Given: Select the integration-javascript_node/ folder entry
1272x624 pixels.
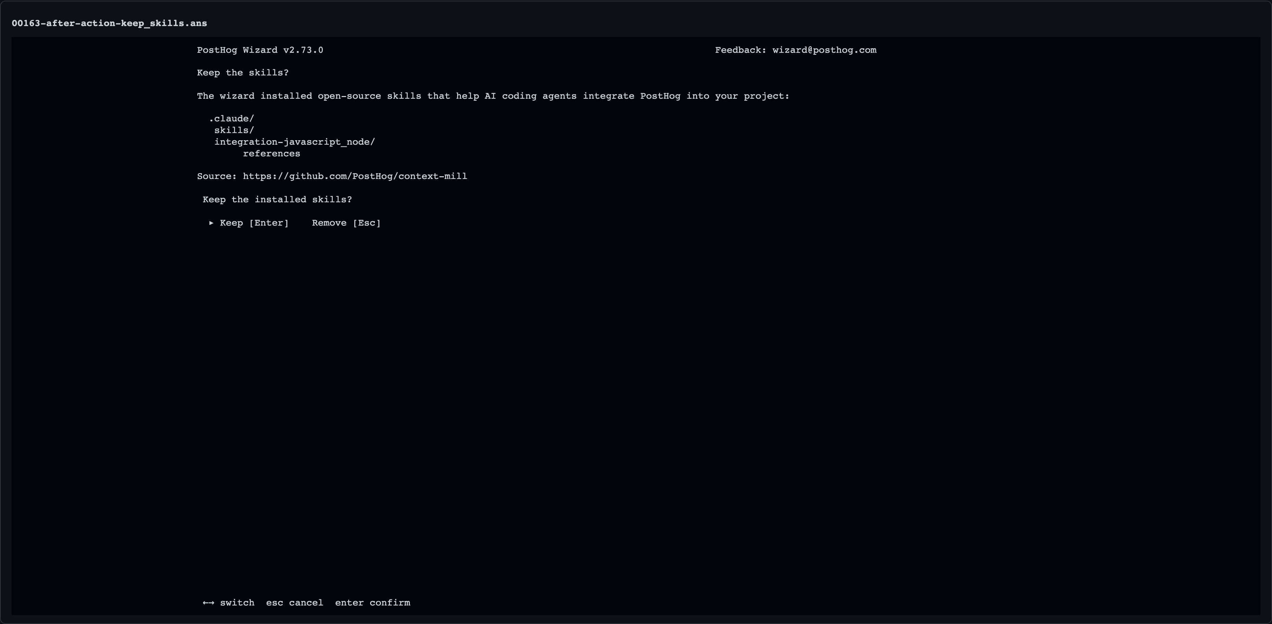Looking at the screenshot, I should click(x=295, y=142).
